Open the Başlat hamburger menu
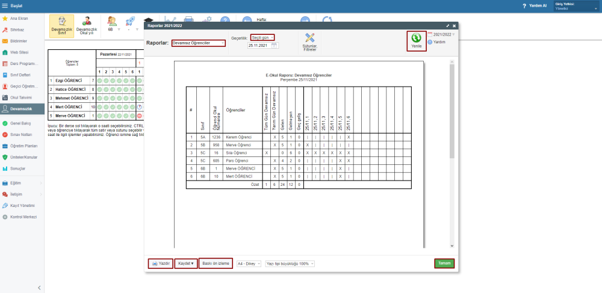Viewport: 602px width, 293px height. (x=5, y=6)
